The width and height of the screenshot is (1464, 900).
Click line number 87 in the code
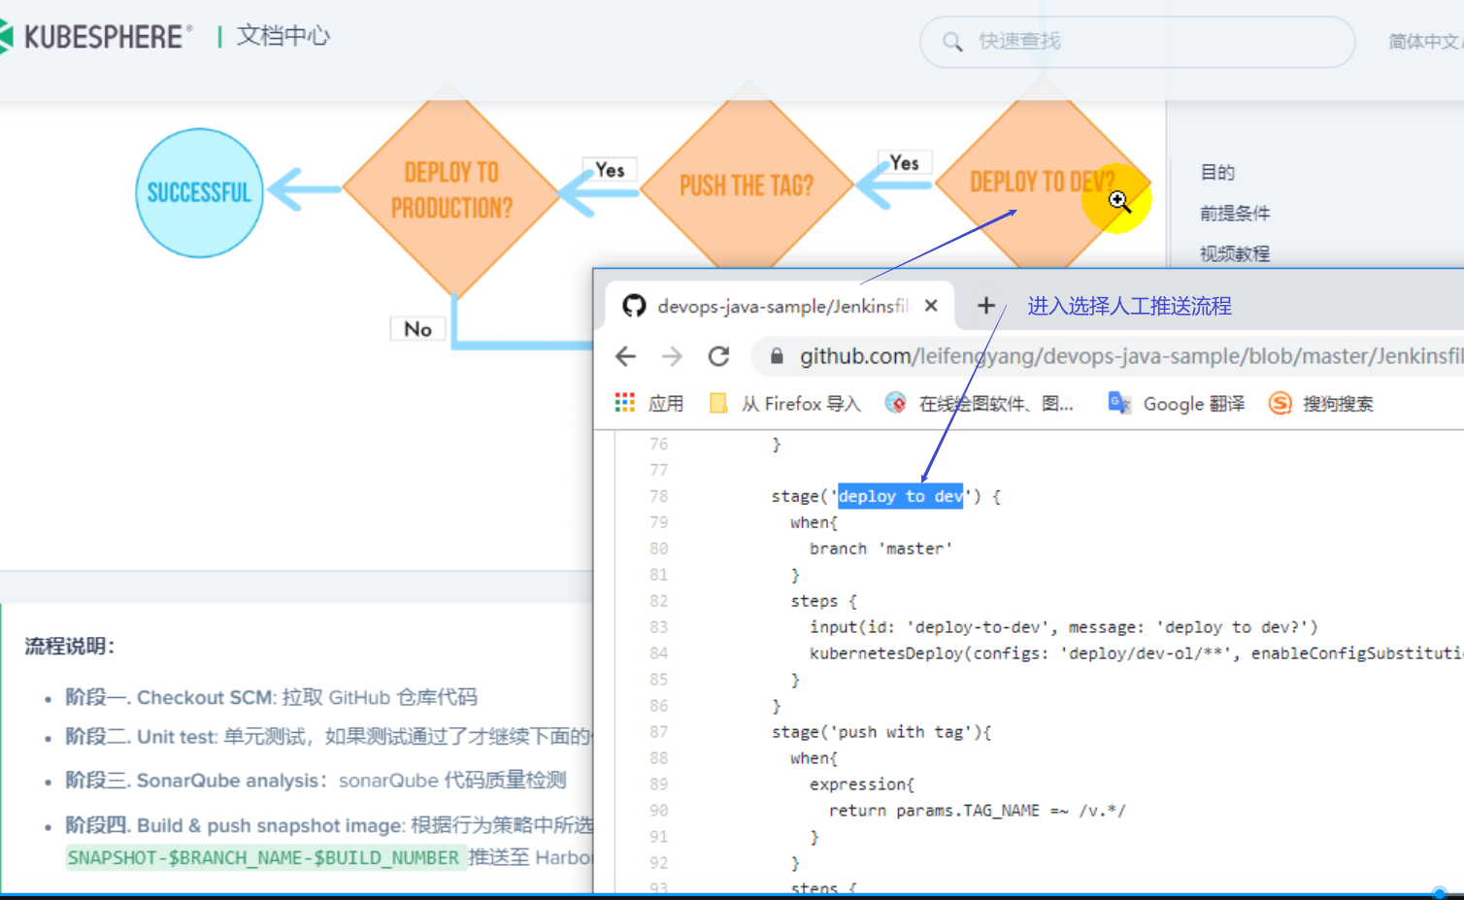(x=659, y=732)
